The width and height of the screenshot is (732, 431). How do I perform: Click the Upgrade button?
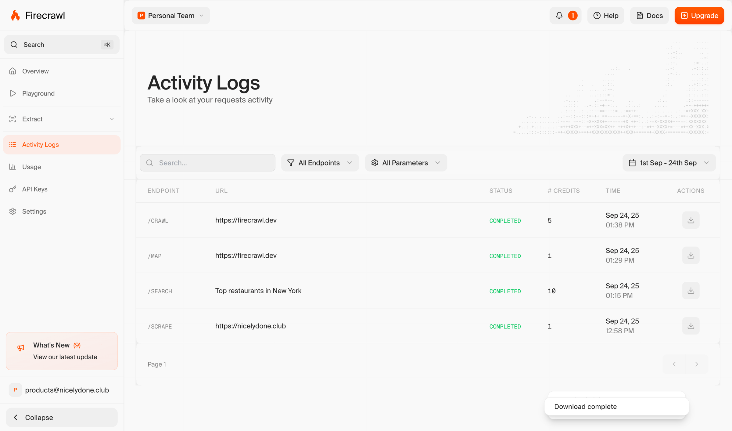(699, 16)
